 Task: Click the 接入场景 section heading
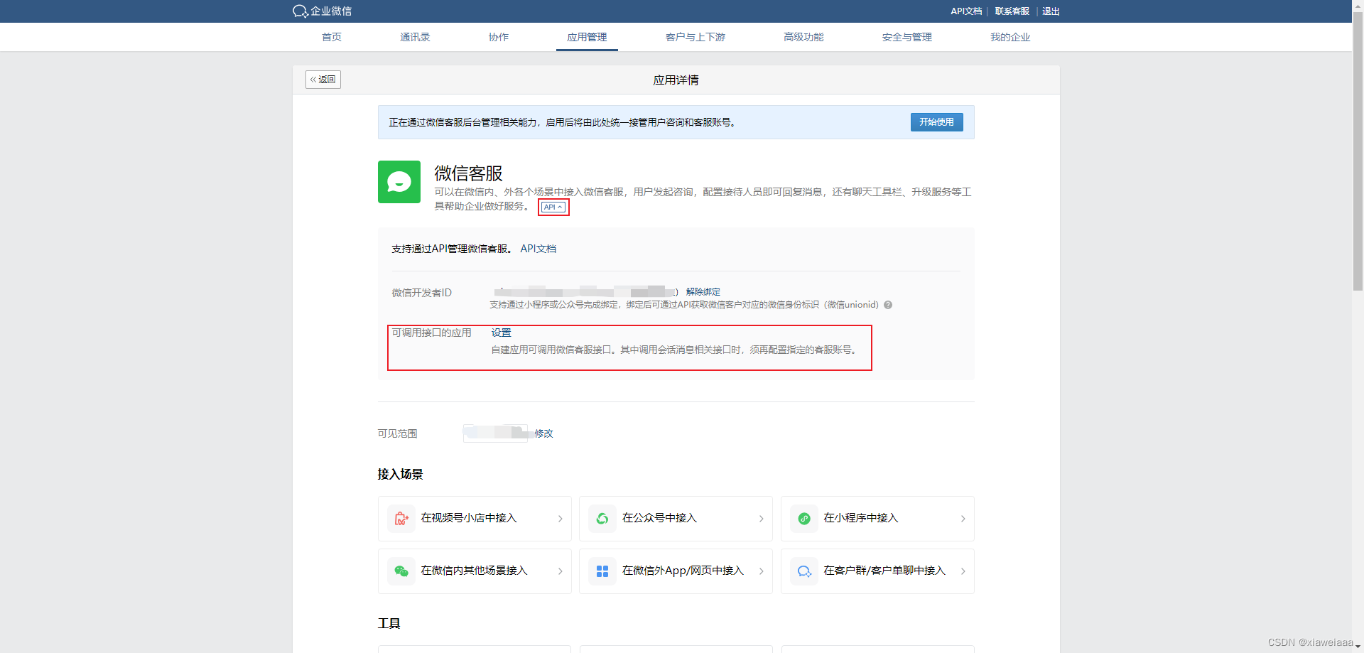pos(401,474)
